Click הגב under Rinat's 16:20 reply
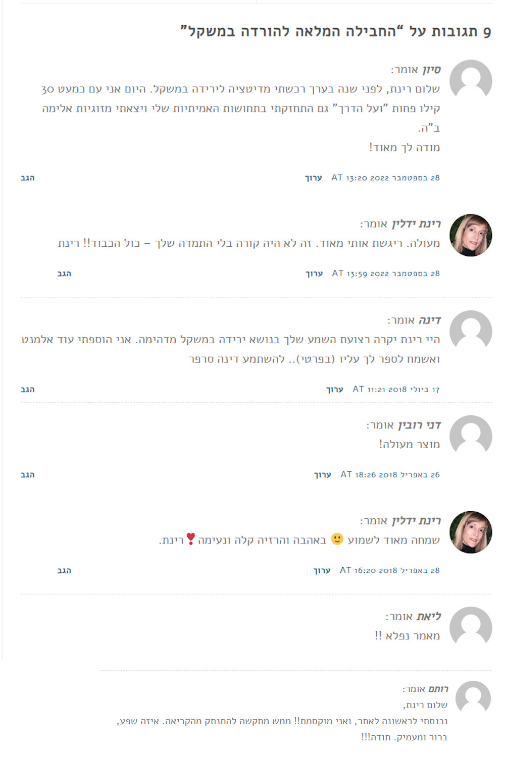Screen dimensions: 505x757 (64, 570)
